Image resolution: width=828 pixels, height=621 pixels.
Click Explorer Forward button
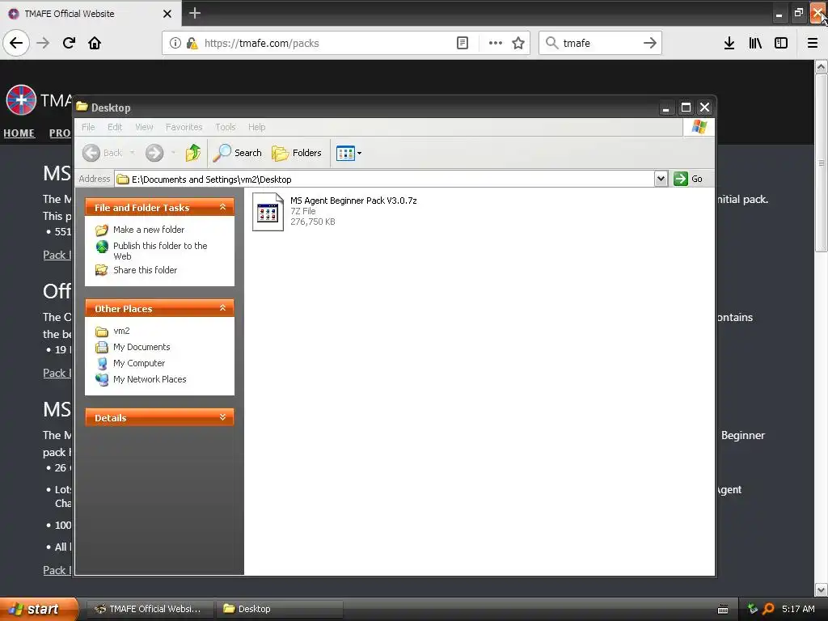click(x=154, y=153)
